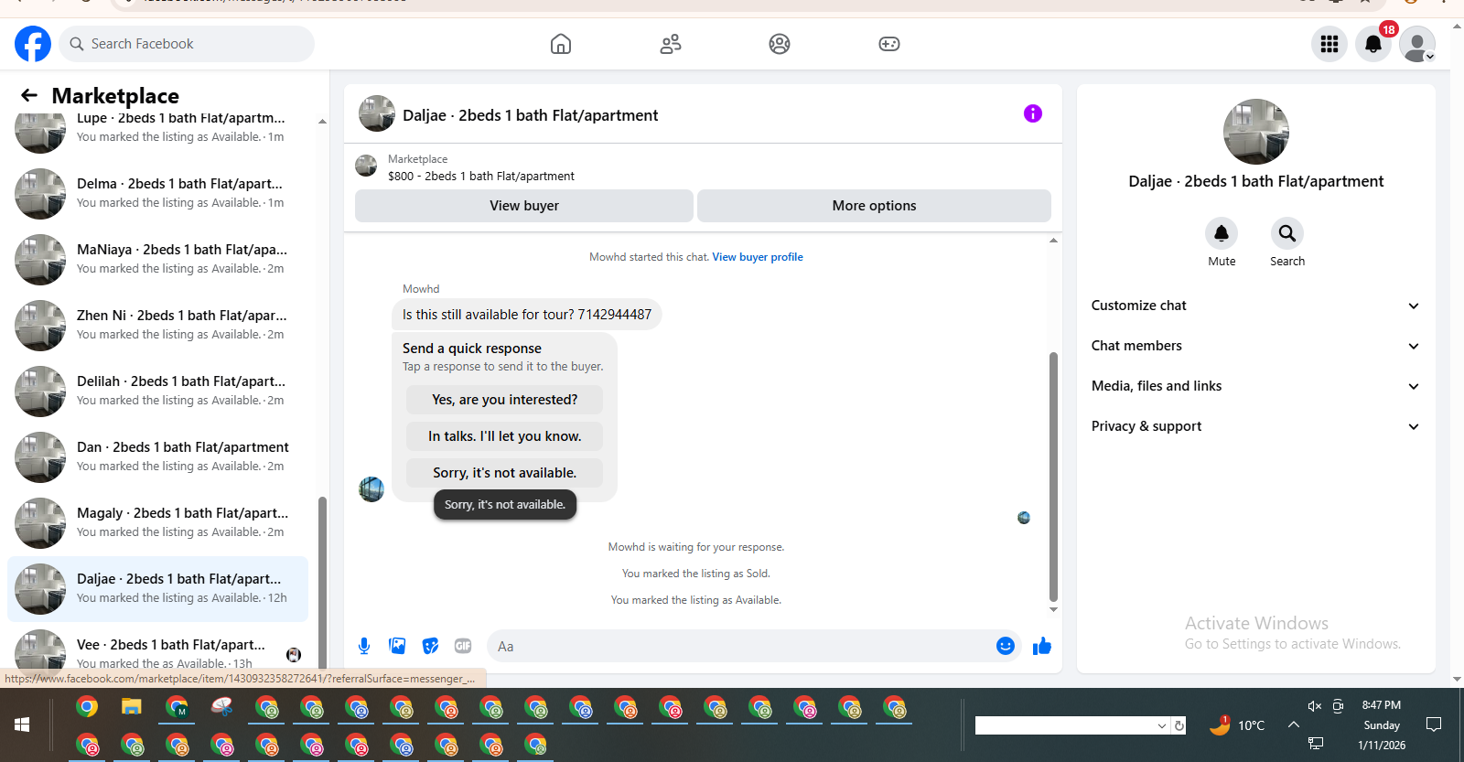Viewport: 1464px width, 762px height.
Task: Open the Friends icon in top navigation
Action: coord(671,44)
